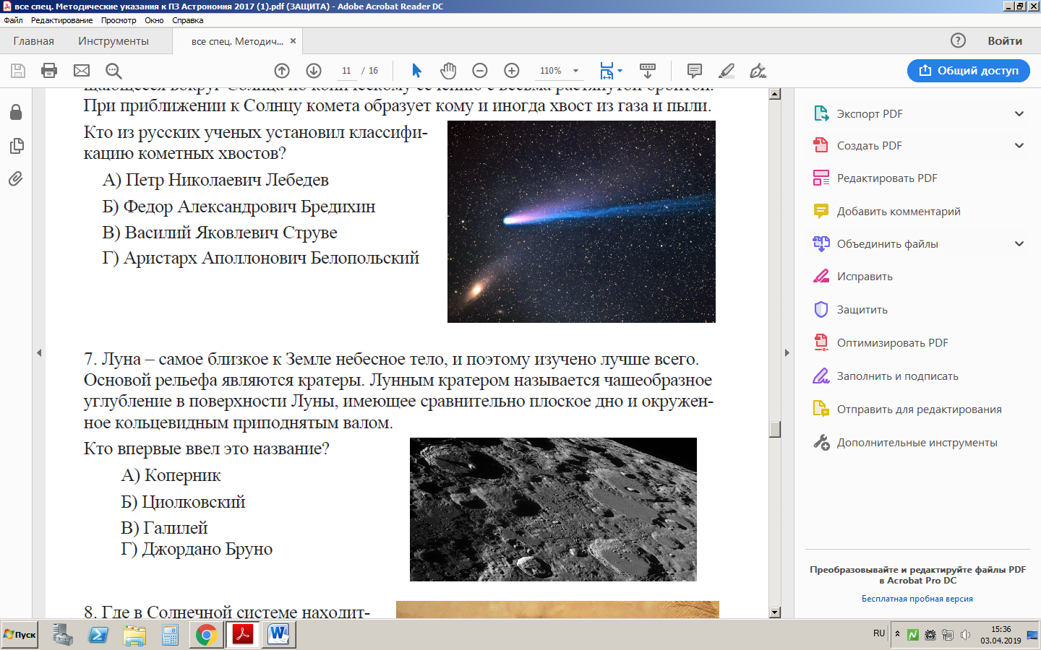The width and height of the screenshot is (1041, 650).
Task: Click the Email file icon
Action: click(x=81, y=70)
